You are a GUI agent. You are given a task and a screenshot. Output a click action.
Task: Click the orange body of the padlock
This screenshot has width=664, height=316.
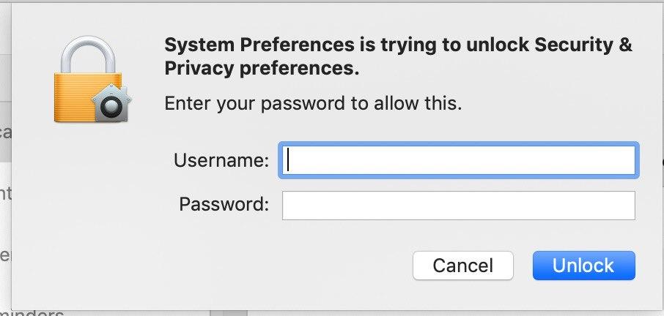point(77,95)
